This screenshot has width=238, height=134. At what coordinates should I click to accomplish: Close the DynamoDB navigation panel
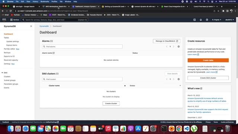[31, 26]
